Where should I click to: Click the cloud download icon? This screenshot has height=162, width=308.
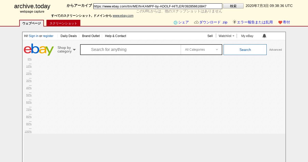(196, 22)
